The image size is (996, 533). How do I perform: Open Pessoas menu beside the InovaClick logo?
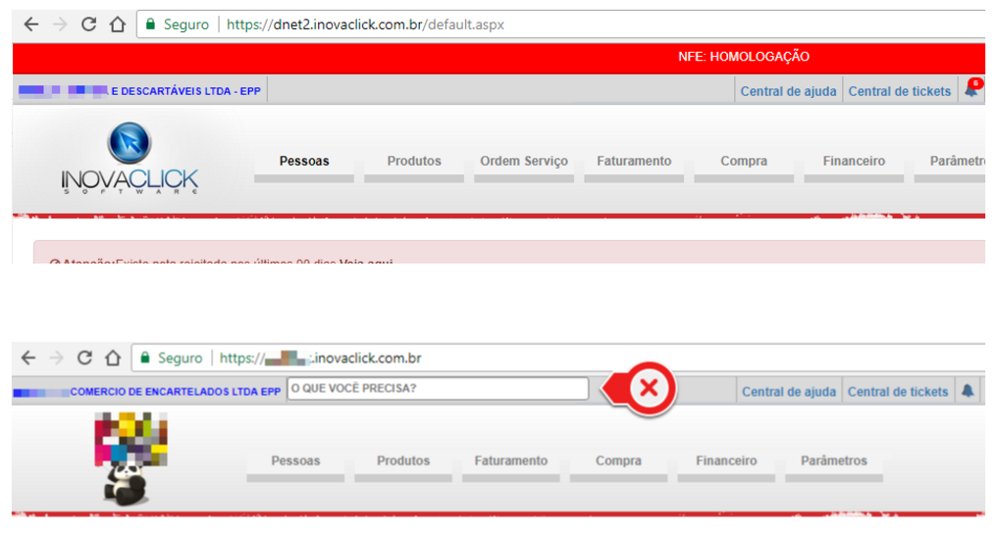(x=304, y=162)
